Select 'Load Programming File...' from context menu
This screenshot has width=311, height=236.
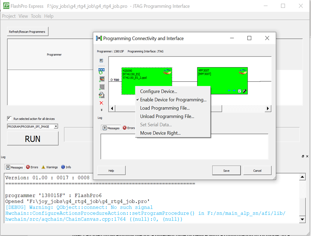click(x=165, y=108)
